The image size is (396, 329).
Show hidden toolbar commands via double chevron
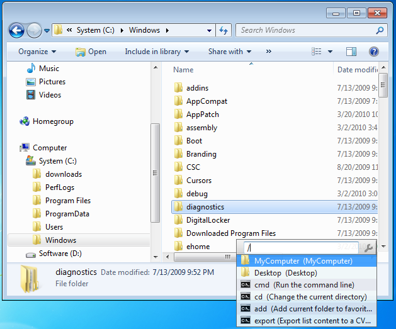click(x=269, y=52)
